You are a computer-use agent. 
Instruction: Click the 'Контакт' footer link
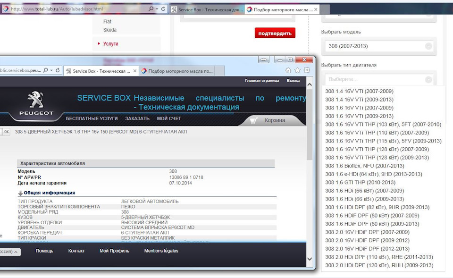(x=76, y=251)
